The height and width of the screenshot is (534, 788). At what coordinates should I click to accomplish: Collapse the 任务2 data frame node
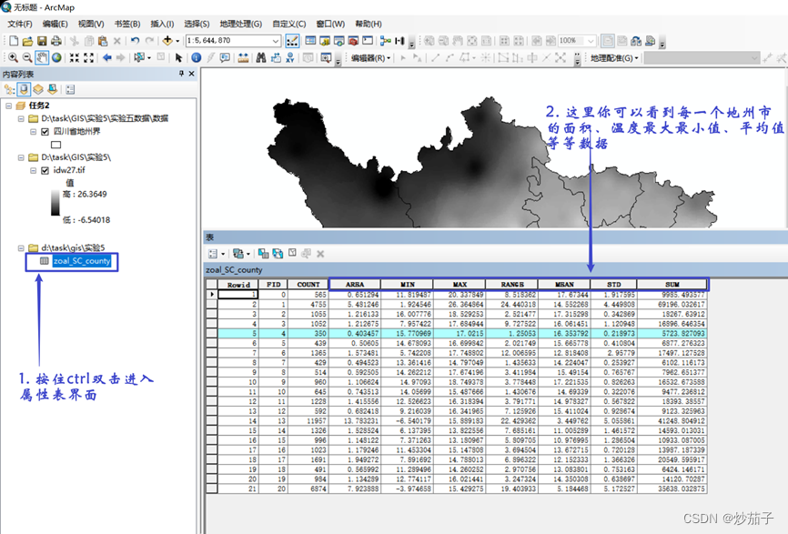click(8, 106)
